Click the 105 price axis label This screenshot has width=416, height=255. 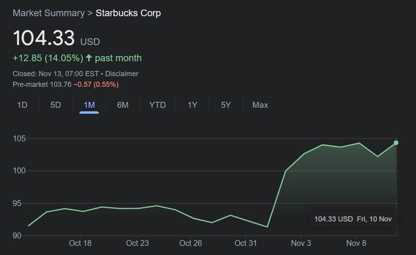[x=19, y=139]
